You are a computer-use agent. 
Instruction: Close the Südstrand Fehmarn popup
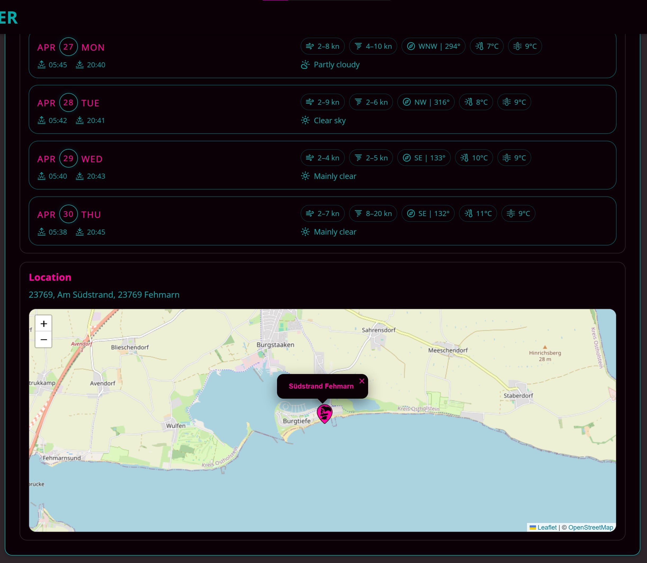362,381
